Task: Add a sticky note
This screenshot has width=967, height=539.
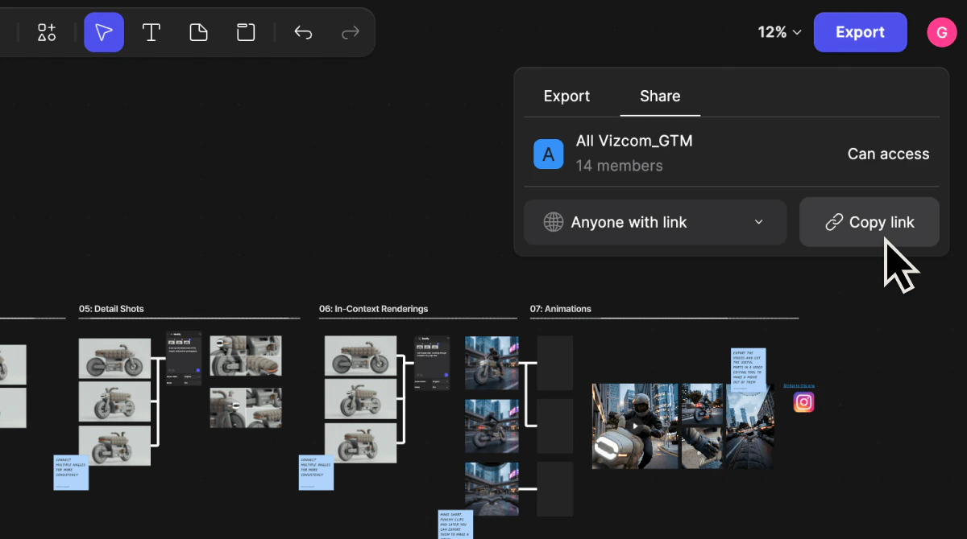Action: [x=198, y=32]
